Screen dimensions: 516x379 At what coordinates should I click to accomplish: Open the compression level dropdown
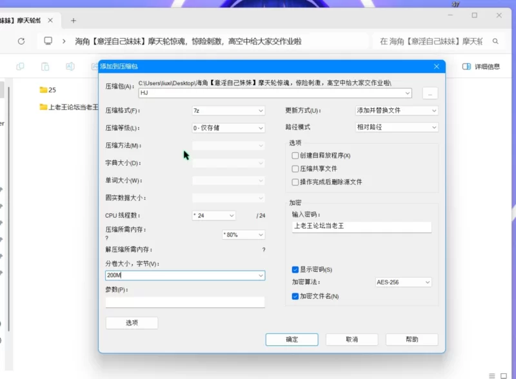(x=228, y=128)
